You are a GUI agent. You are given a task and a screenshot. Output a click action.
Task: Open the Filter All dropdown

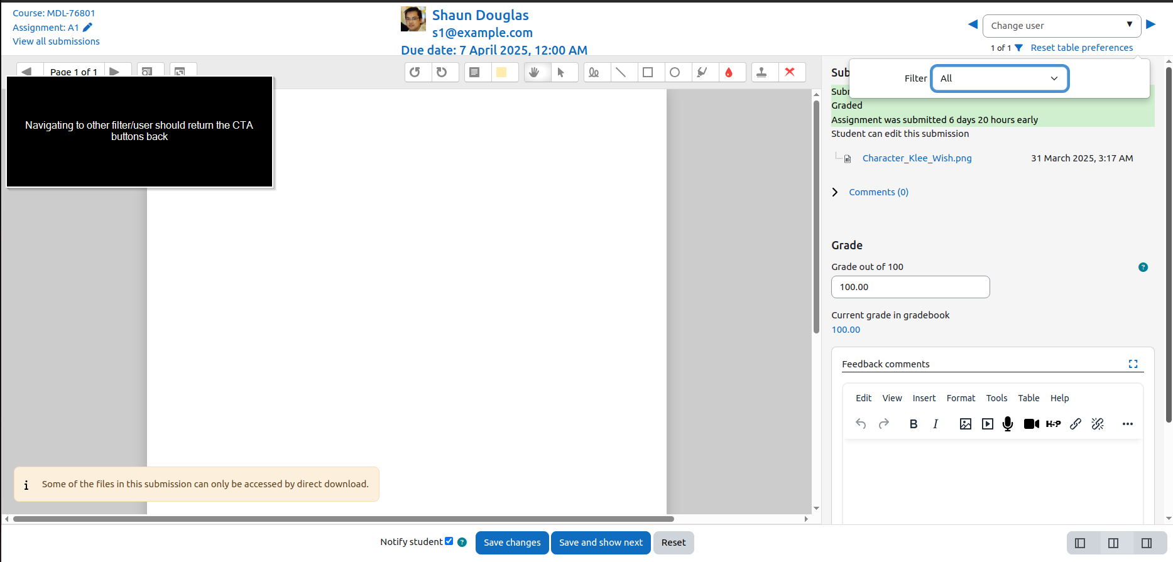(x=1000, y=78)
